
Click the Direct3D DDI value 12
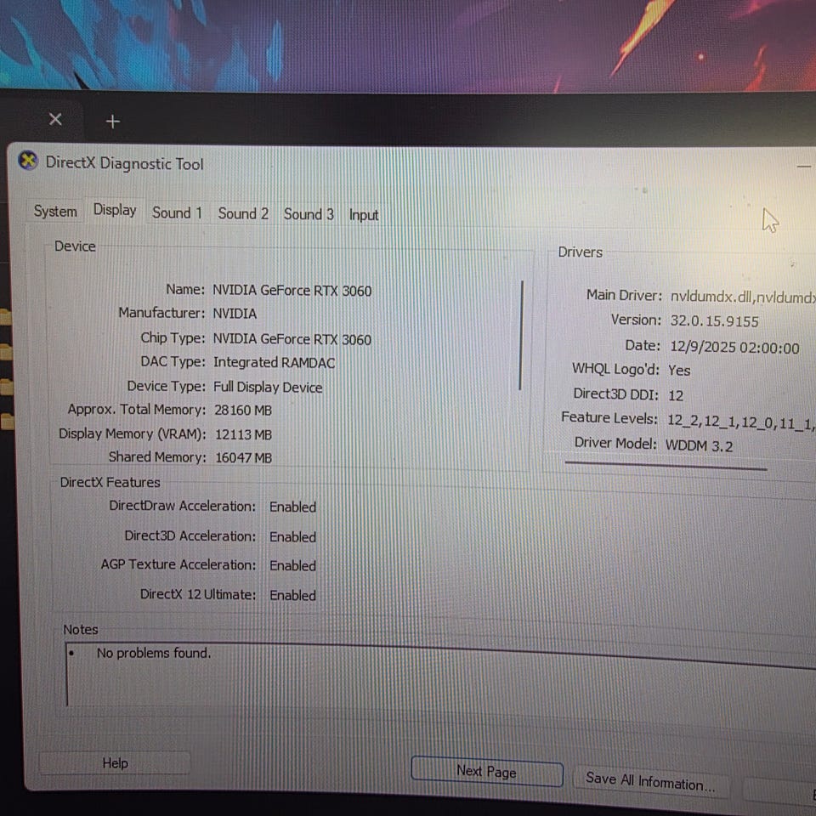(676, 395)
